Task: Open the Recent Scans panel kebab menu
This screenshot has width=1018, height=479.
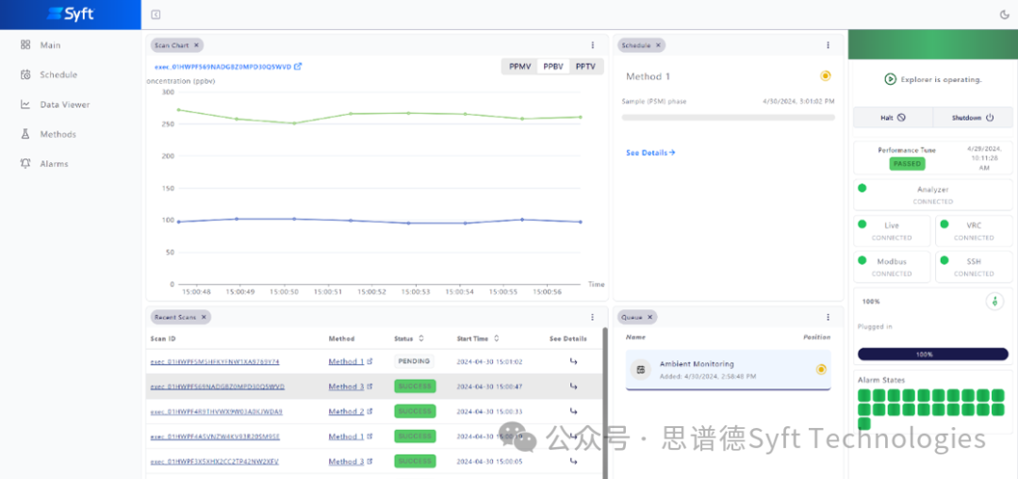Action: click(593, 317)
